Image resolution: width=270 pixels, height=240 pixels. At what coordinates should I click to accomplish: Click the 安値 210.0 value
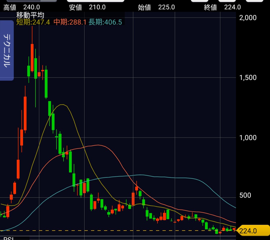pos(87,7)
